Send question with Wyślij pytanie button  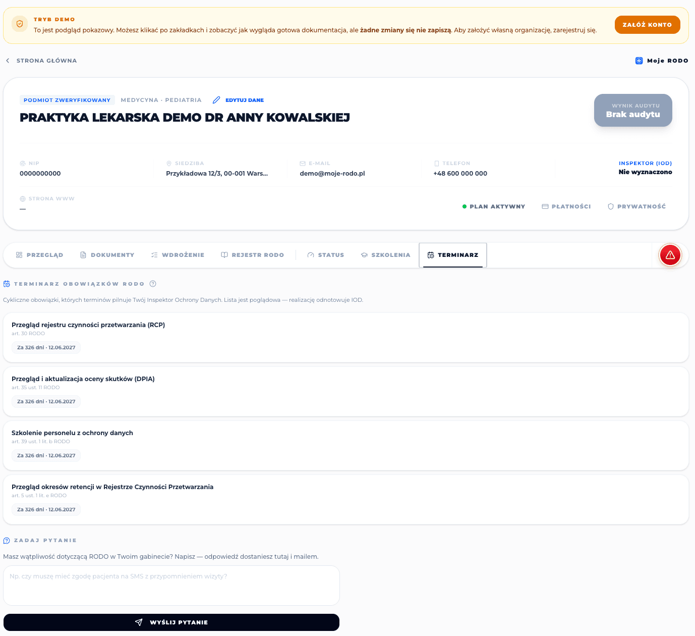171,622
